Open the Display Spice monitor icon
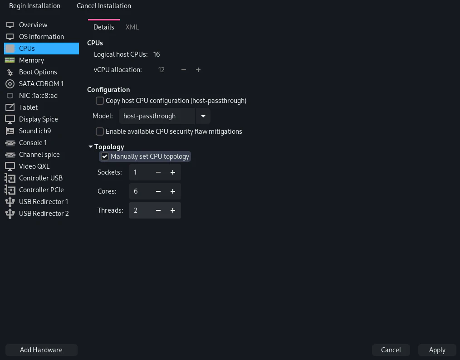This screenshot has height=360, width=460. pyautogui.click(x=10, y=119)
